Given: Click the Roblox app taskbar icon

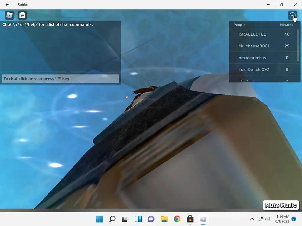Looking at the screenshot, I should (x=203, y=219).
